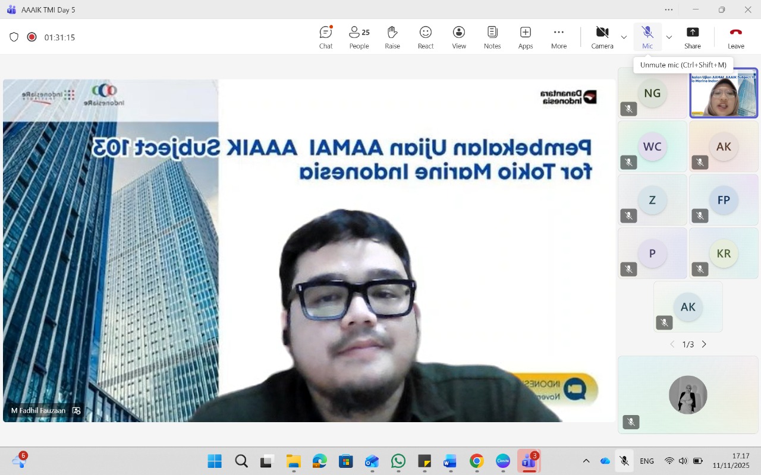Expand camera options dropdown arrow

(x=624, y=37)
